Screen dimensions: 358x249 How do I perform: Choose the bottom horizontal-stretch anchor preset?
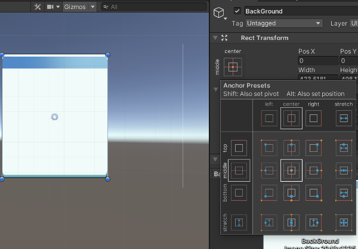pos(344,192)
